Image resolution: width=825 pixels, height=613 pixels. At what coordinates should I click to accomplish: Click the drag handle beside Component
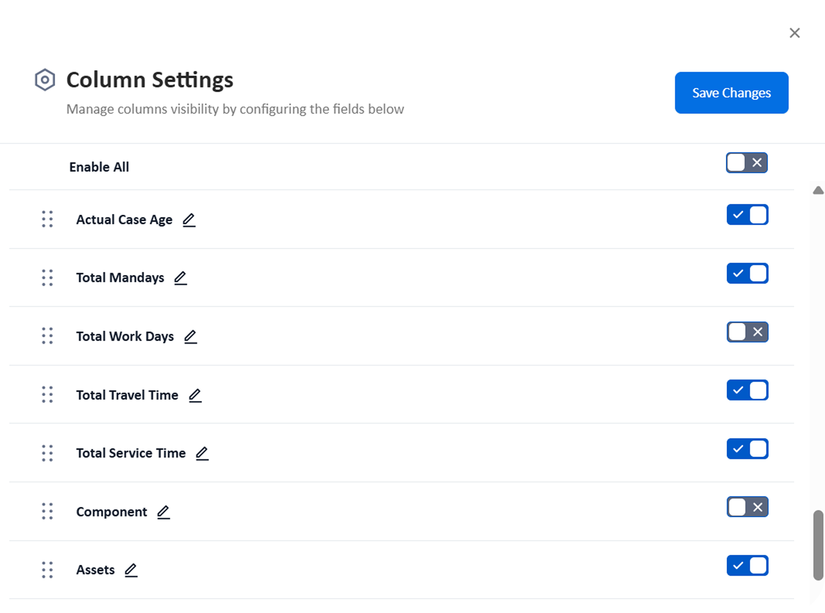click(47, 512)
